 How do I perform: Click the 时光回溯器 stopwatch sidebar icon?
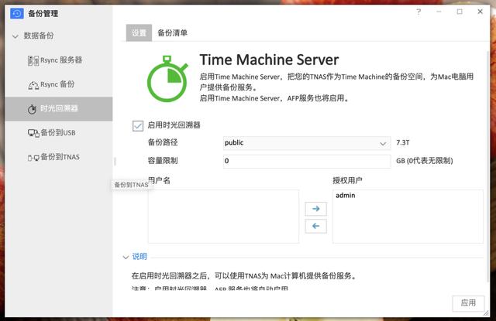pyautogui.click(x=33, y=109)
